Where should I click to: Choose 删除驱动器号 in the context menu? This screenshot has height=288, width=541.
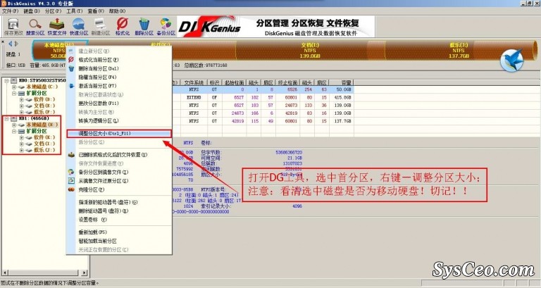pyautogui.click(x=119, y=211)
